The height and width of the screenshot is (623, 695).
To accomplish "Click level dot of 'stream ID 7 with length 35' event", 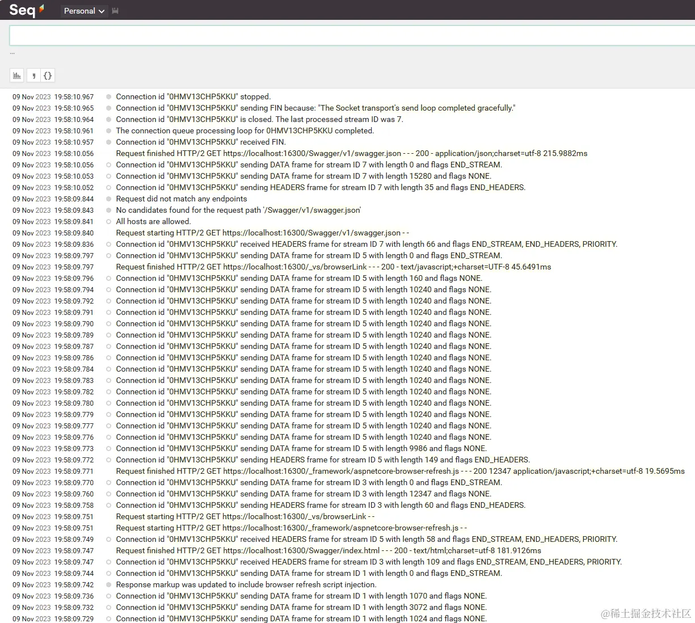I will tap(108, 188).
